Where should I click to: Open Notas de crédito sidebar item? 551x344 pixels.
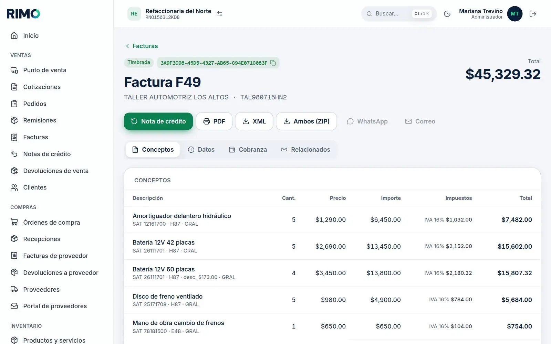pyautogui.click(x=56, y=154)
